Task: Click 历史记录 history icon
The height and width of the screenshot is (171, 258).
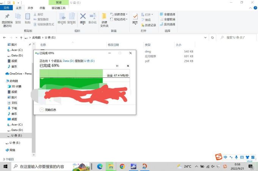Action: click(143, 25)
